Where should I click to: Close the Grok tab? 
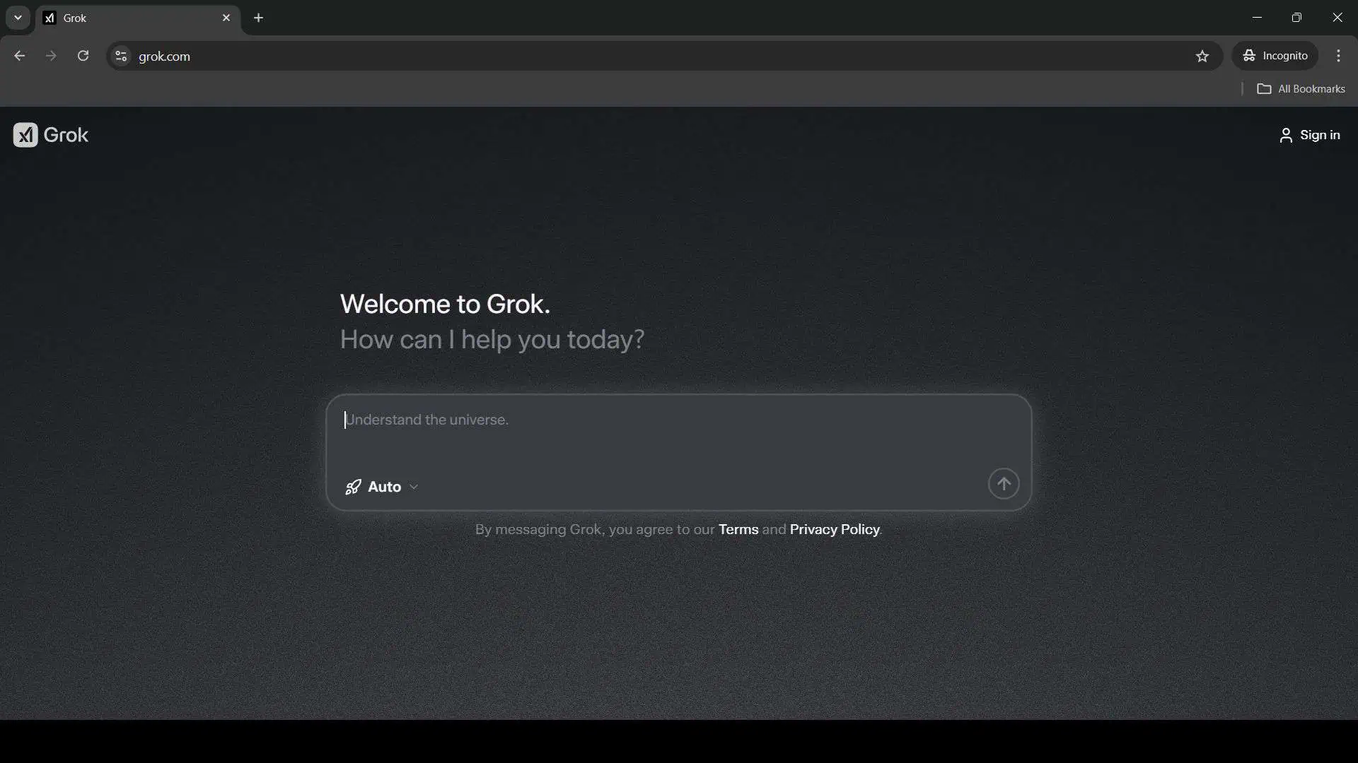pos(226,18)
